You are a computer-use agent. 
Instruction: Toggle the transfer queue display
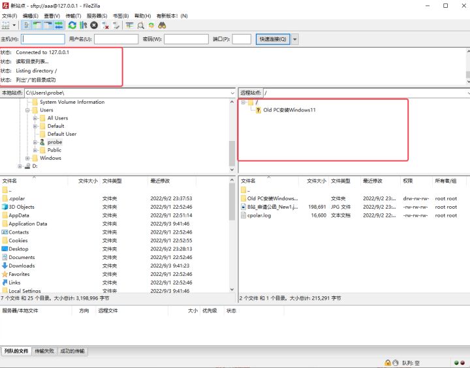coord(59,25)
